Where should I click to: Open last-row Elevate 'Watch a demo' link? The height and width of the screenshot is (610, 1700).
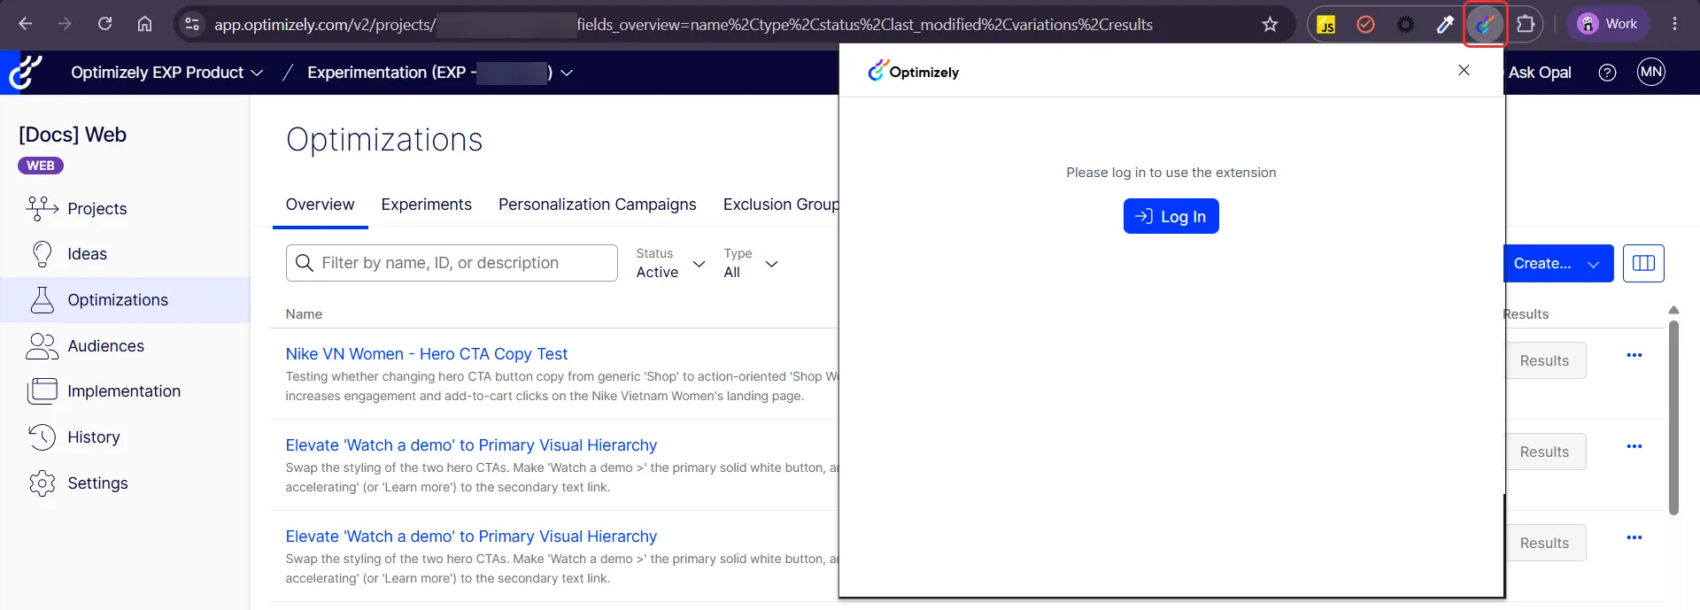471,537
